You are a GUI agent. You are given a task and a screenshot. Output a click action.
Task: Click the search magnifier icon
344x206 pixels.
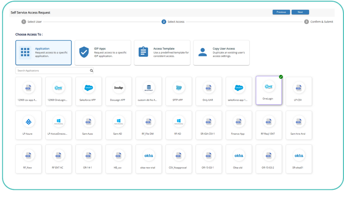pyautogui.click(x=92, y=71)
